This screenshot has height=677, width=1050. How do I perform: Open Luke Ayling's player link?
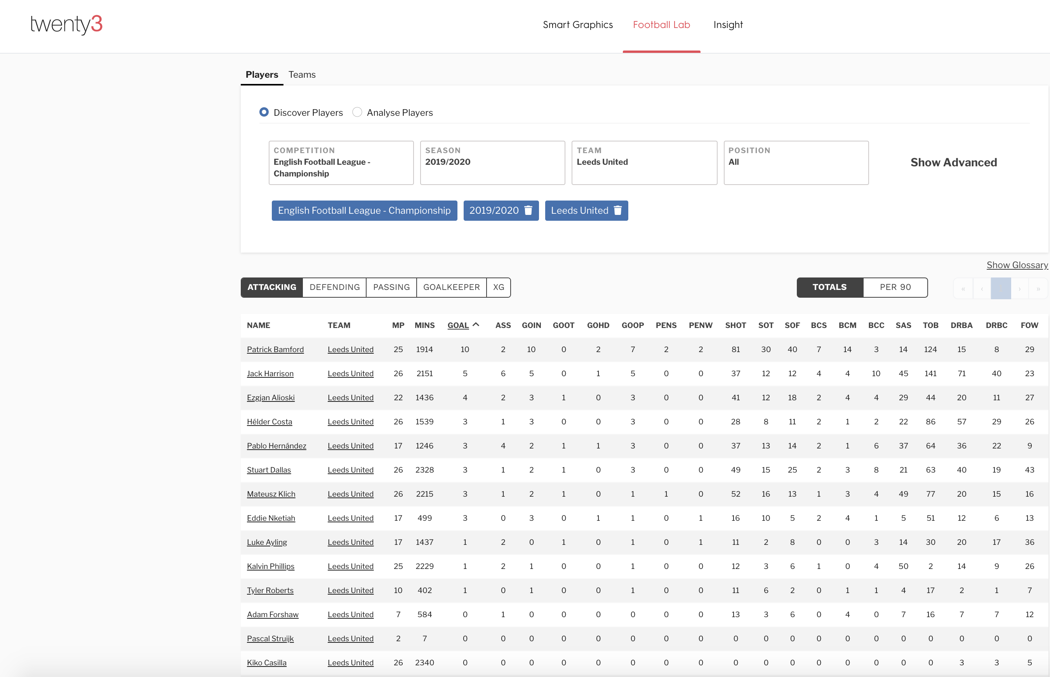267,542
